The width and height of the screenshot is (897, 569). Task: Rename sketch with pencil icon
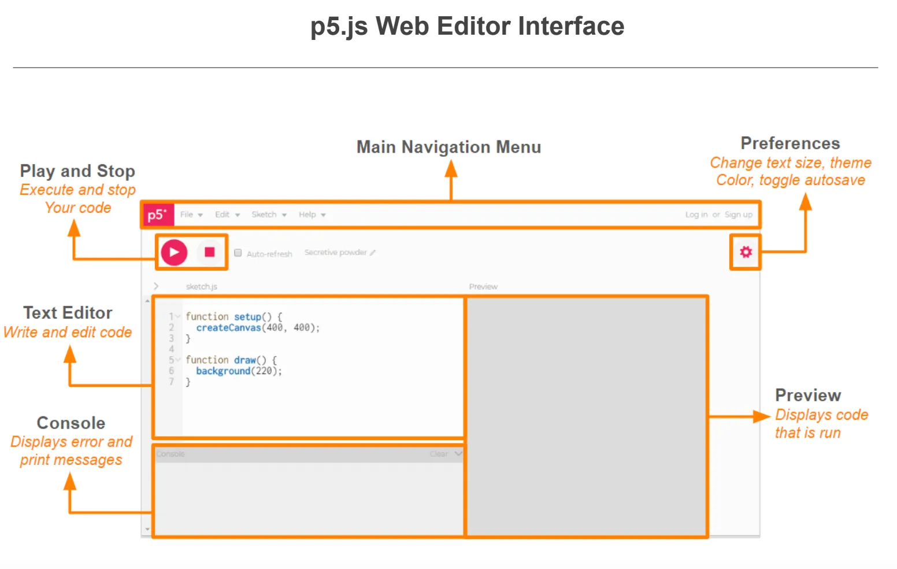373,253
